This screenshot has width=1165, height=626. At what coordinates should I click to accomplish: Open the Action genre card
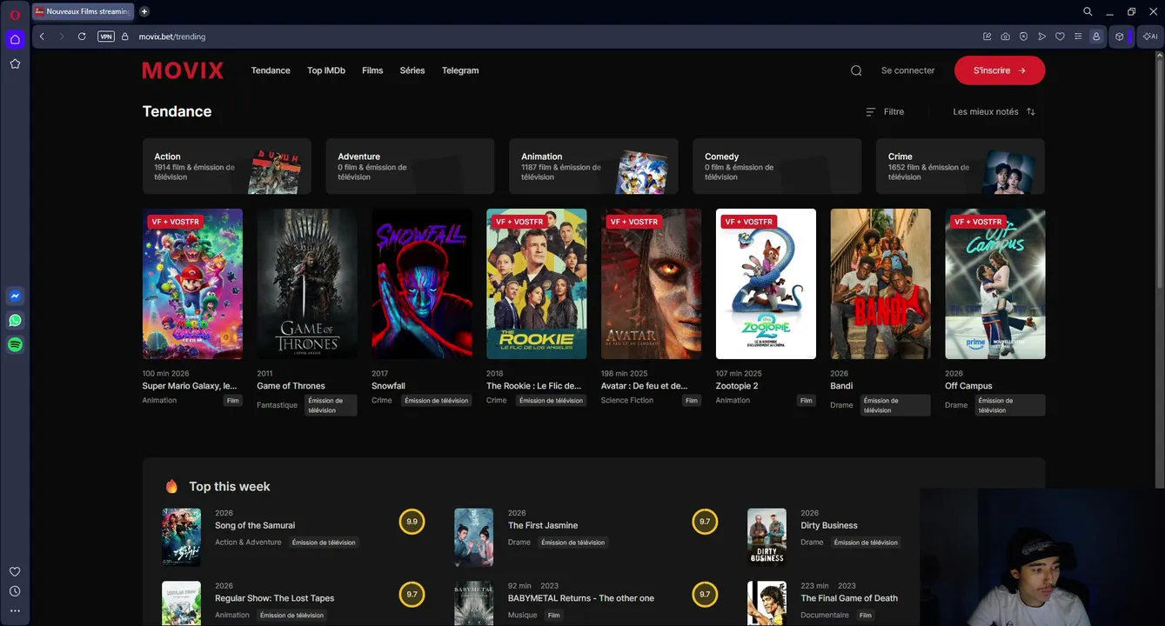click(x=227, y=166)
